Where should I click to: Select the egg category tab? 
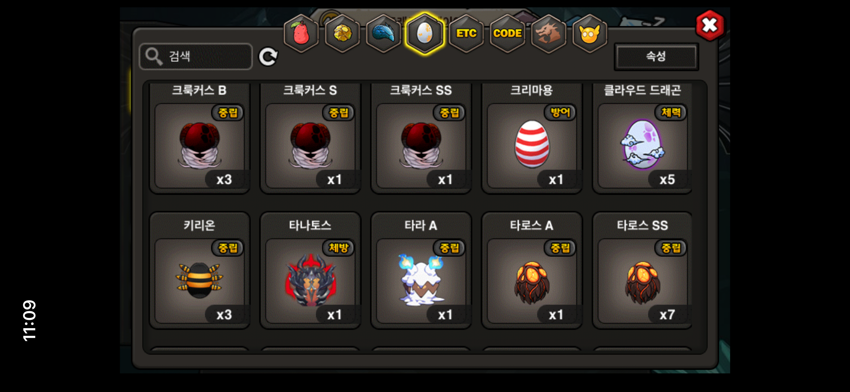tap(425, 33)
